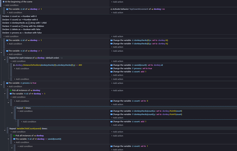Click variable icon of 'donkeychecks[0].x: set to donkey.X()' action
The image size is (237, 151).
[111, 40]
